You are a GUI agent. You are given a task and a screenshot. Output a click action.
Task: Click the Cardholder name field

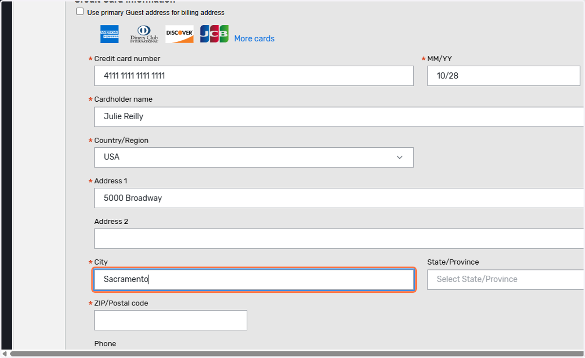(339, 117)
